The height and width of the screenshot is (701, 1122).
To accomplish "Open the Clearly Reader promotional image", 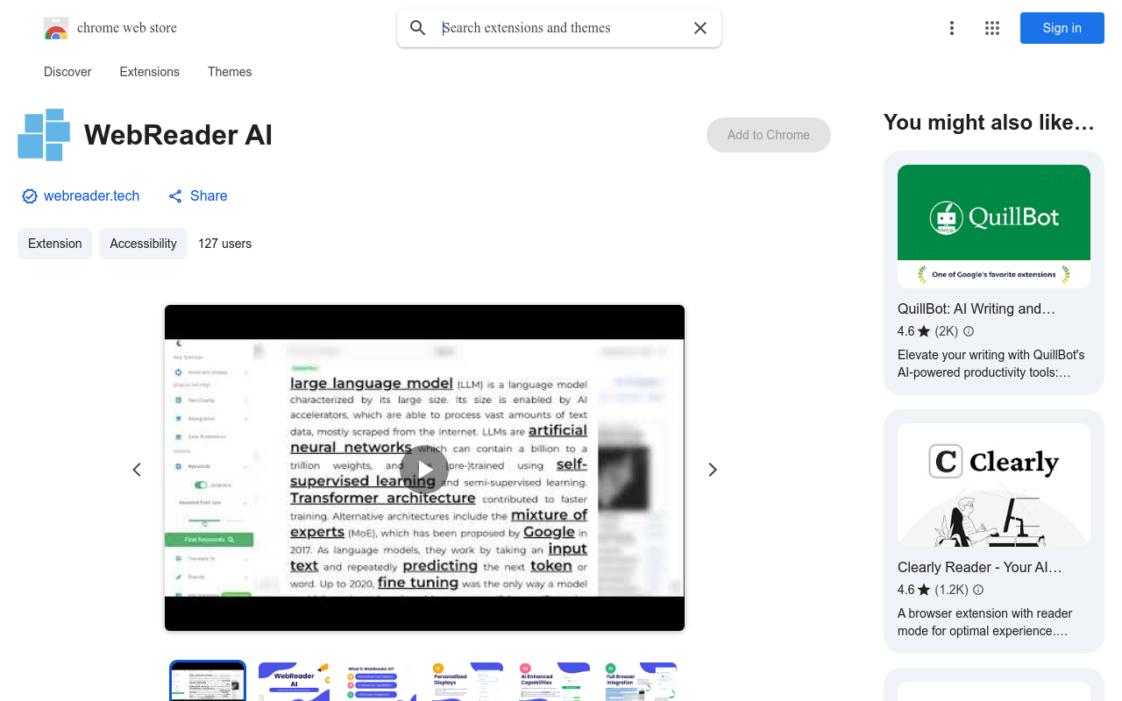I will [994, 485].
